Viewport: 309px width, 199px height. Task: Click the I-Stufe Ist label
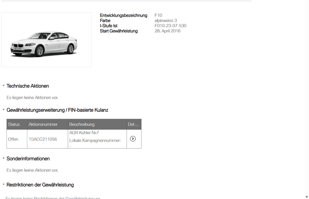[109, 26]
